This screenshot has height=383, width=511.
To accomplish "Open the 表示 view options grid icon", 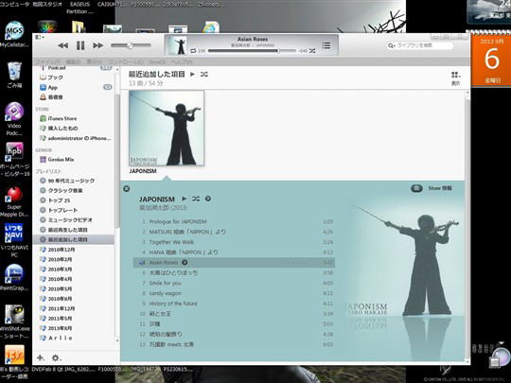I will click(455, 76).
